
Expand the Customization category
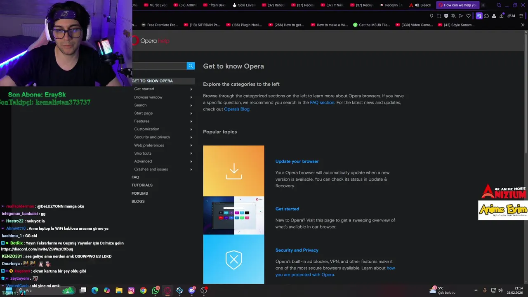point(163,129)
